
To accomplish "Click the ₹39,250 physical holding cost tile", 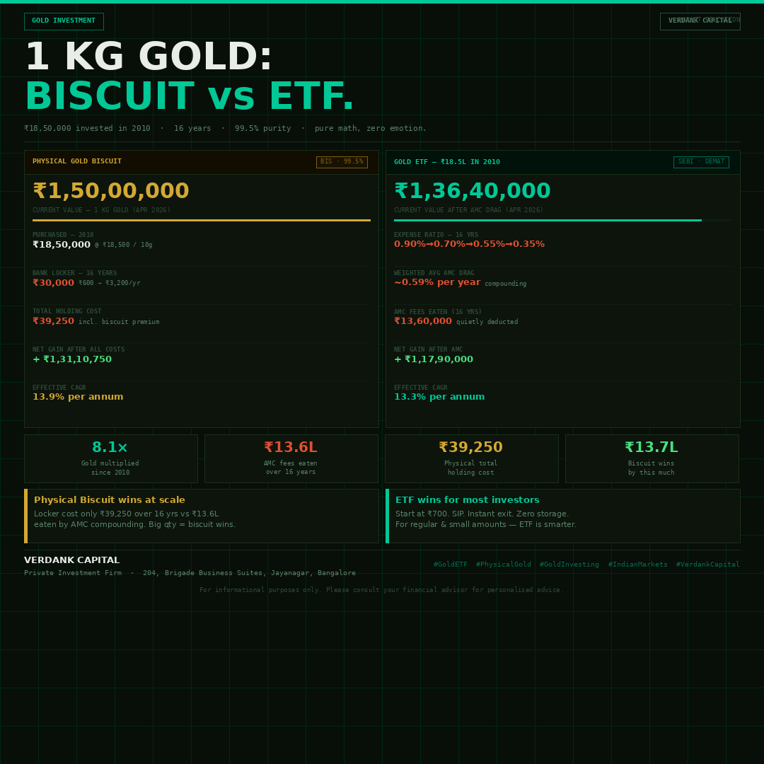I will [x=472, y=458].
